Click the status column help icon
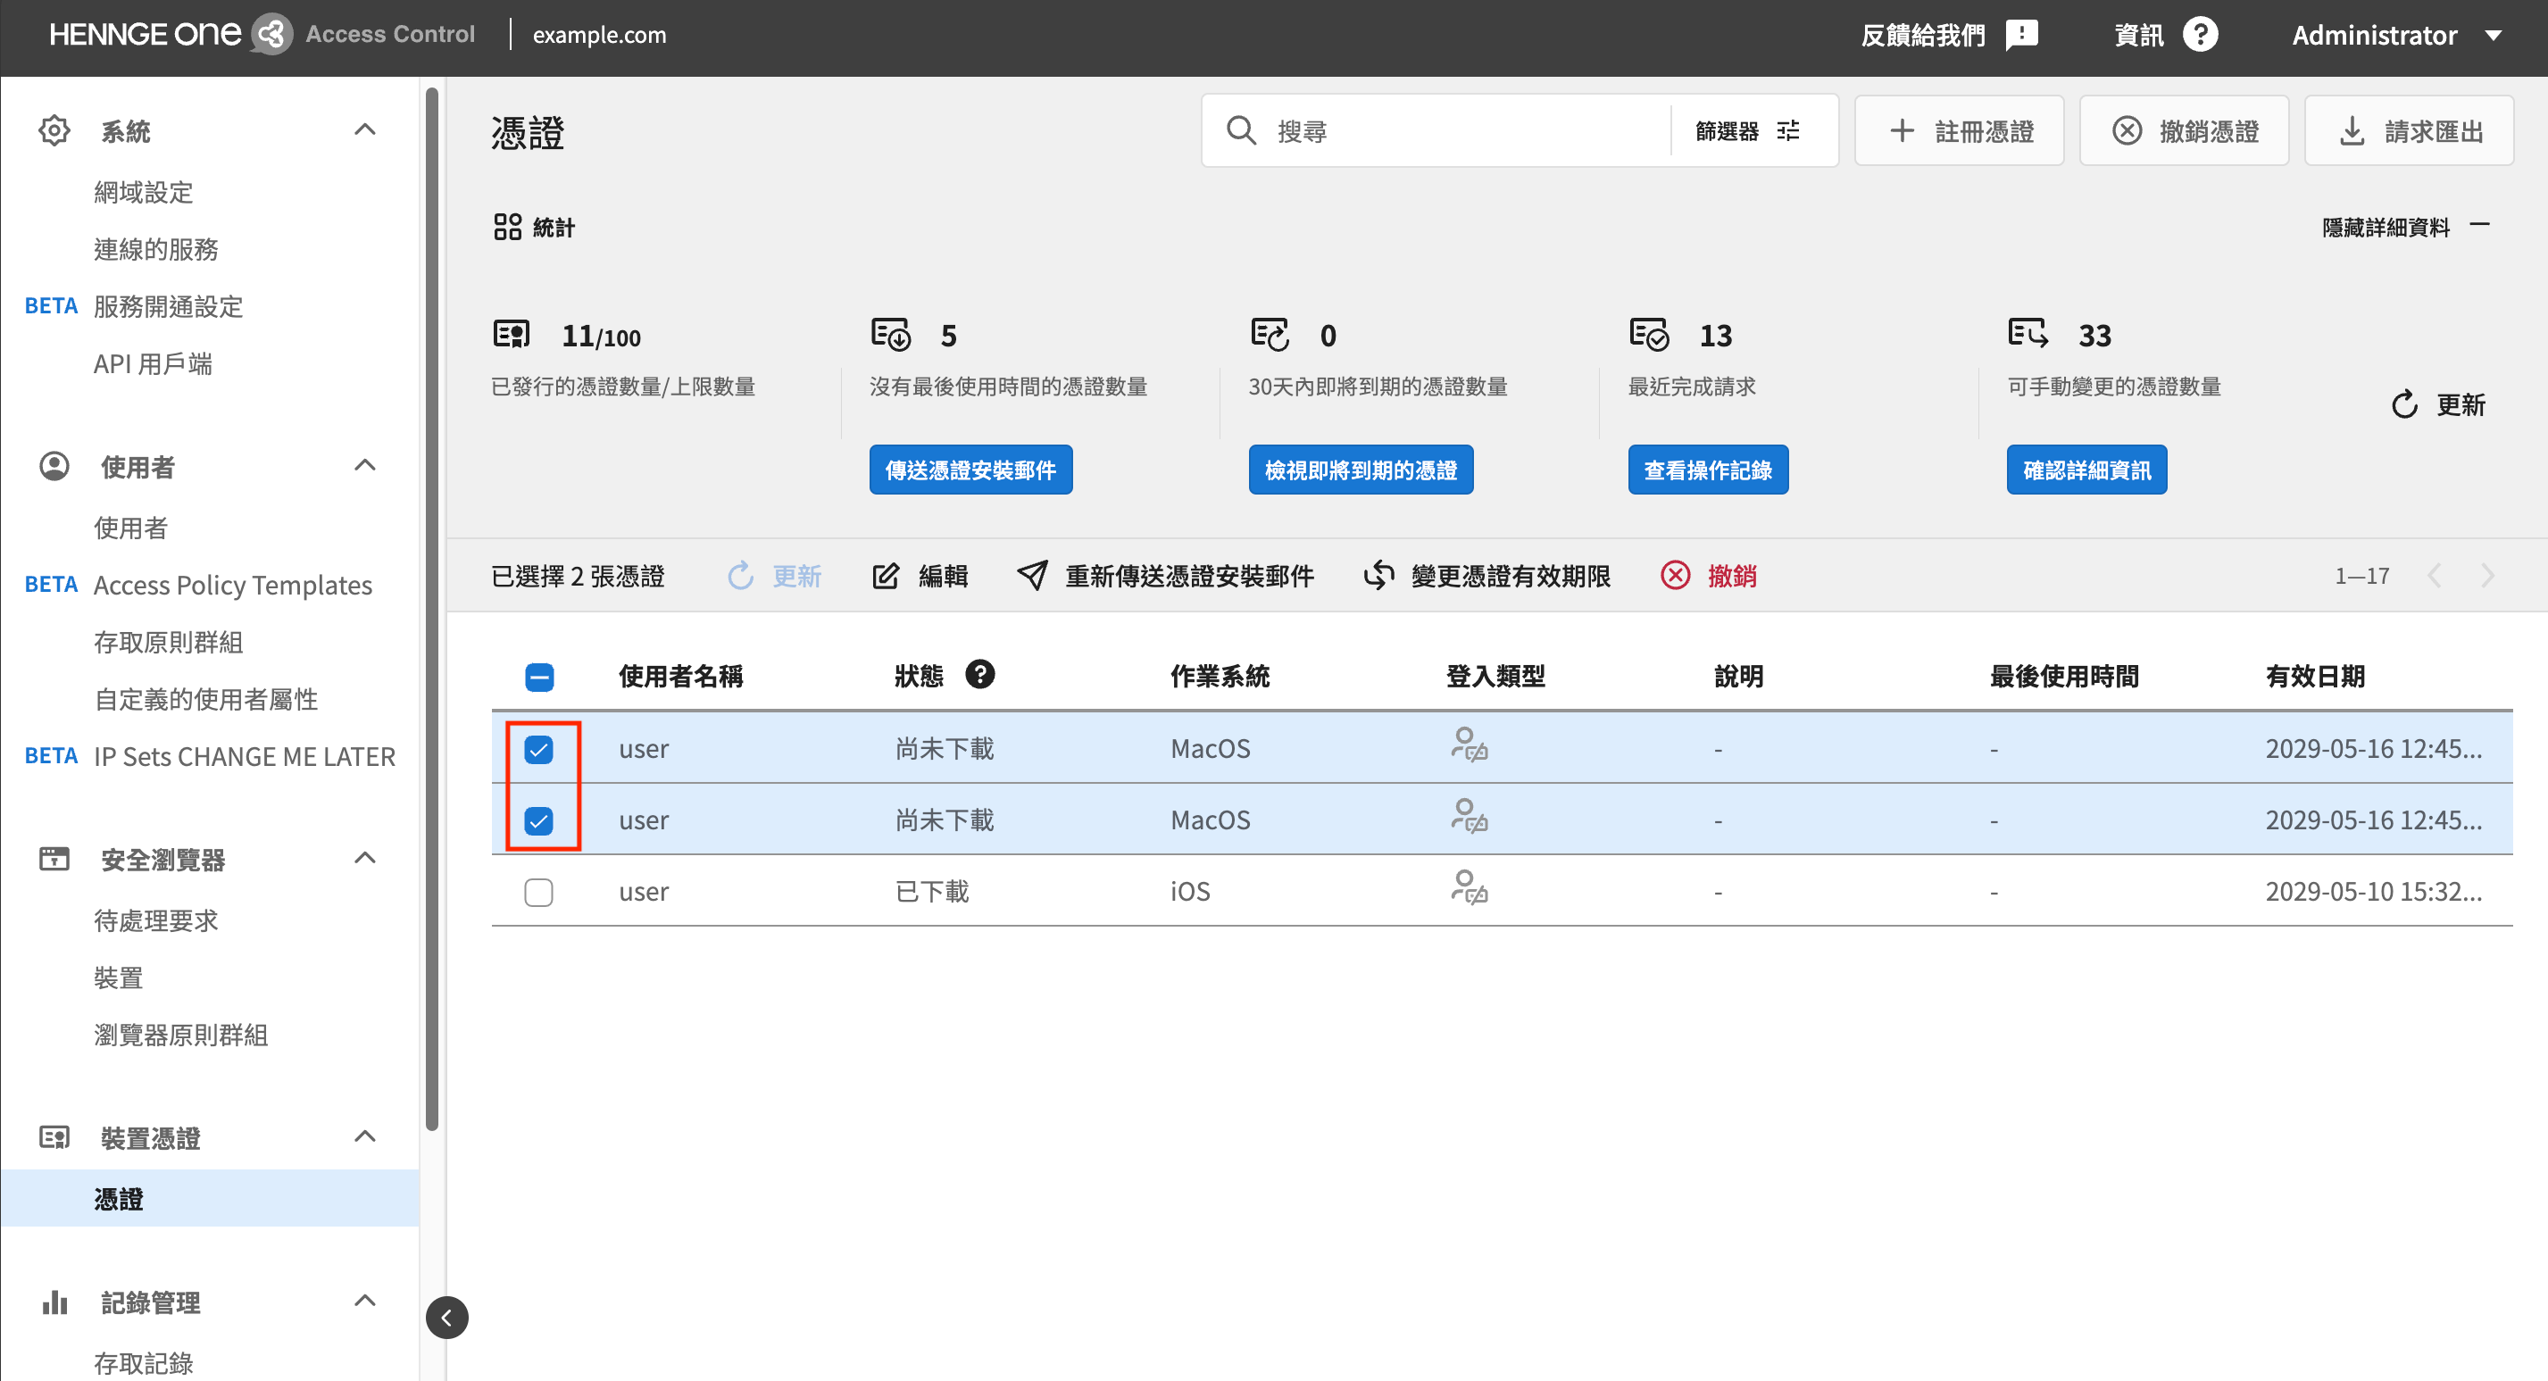The width and height of the screenshot is (2548, 1381). (x=980, y=675)
